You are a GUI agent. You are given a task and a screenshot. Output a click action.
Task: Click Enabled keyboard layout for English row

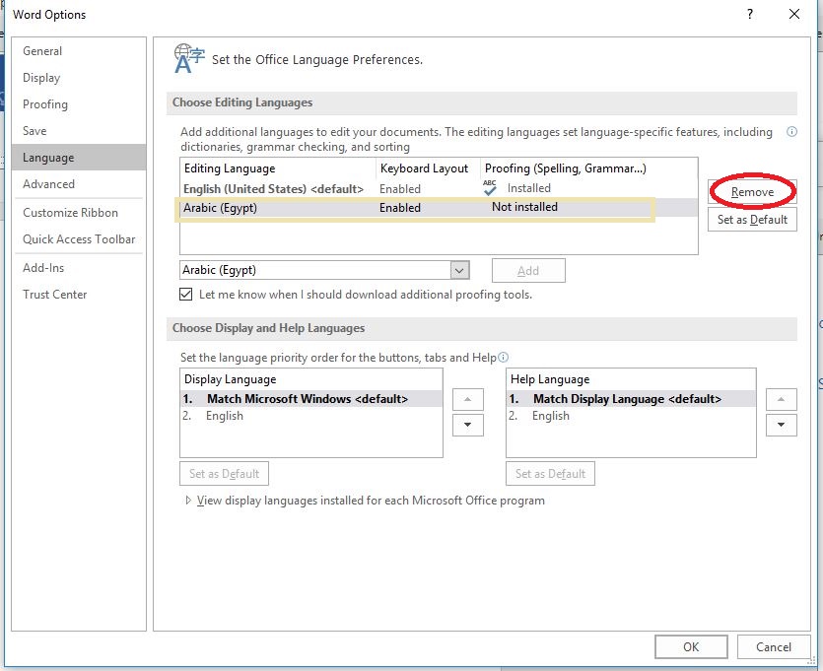(x=400, y=189)
